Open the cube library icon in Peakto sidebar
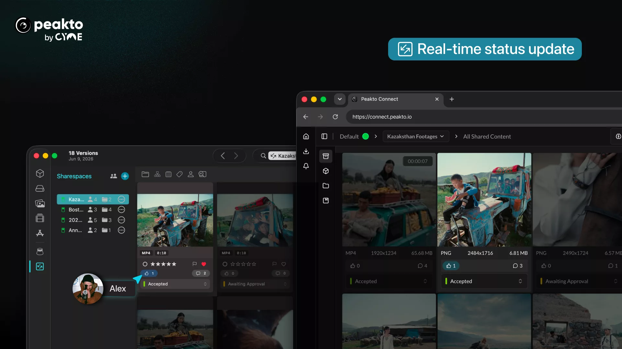The height and width of the screenshot is (349, 622). point(40,174)
